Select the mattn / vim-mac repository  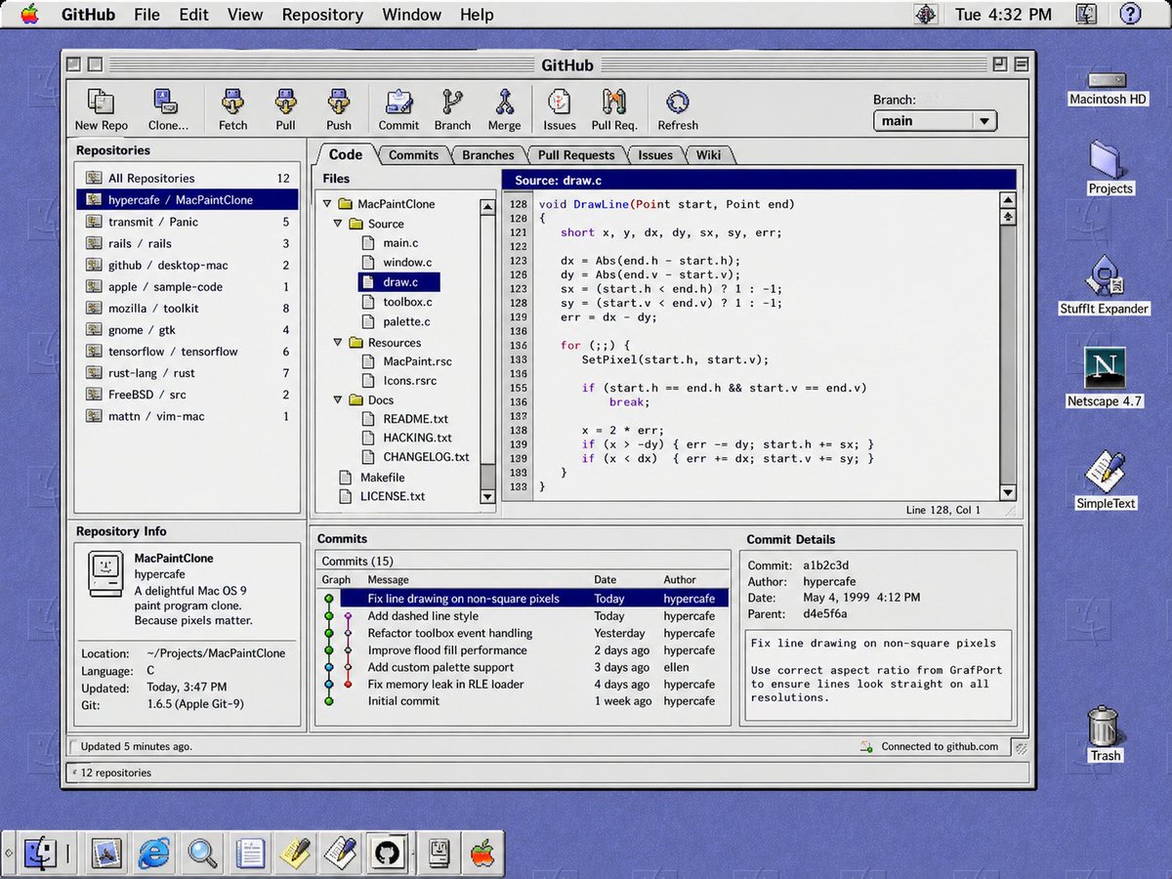point(188,416)
